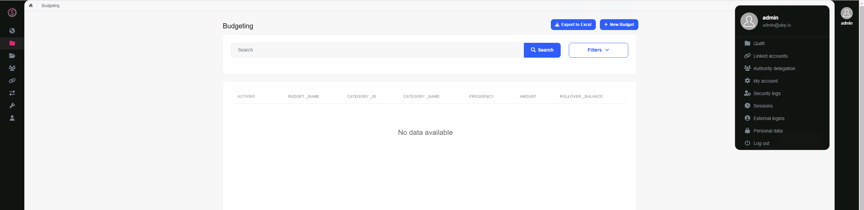Choose My account menu entry
The height and width of the screenshot is (210, 864).
click(765, 81)
